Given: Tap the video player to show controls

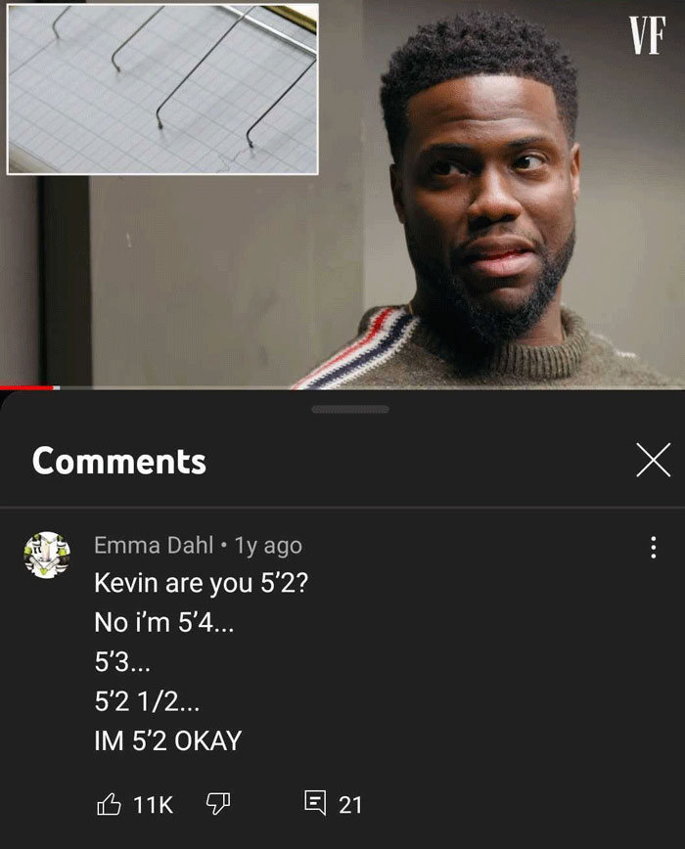Looking at the screenshot, I should (x=342, y=194).
